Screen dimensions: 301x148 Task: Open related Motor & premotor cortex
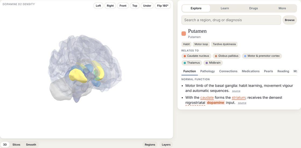coord(262,56)
